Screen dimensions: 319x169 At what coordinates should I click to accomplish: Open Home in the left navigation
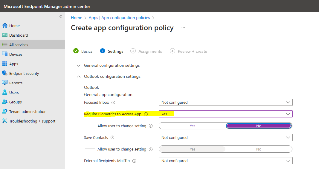pos(32,26)
